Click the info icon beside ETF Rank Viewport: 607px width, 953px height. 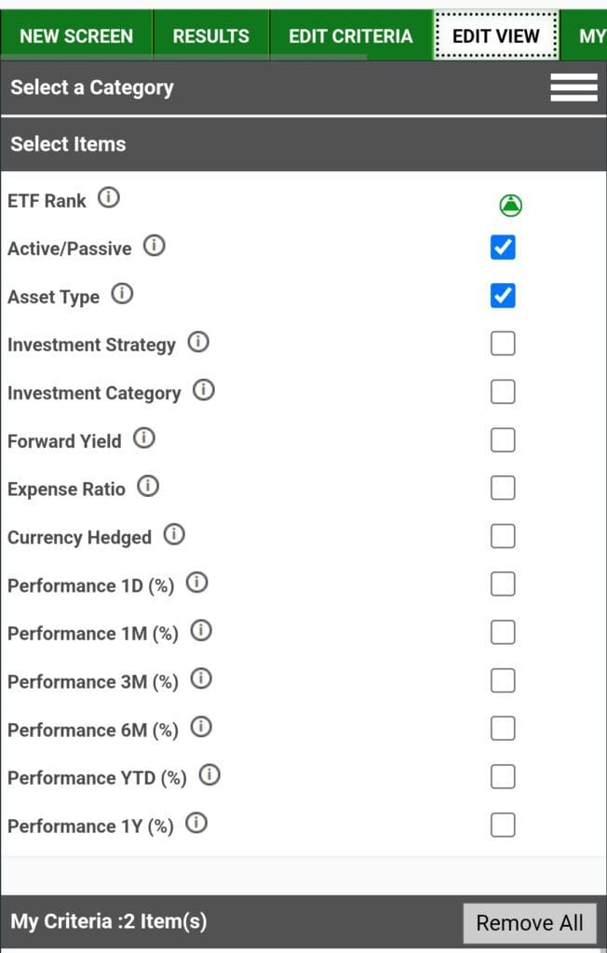pos(109,198)
